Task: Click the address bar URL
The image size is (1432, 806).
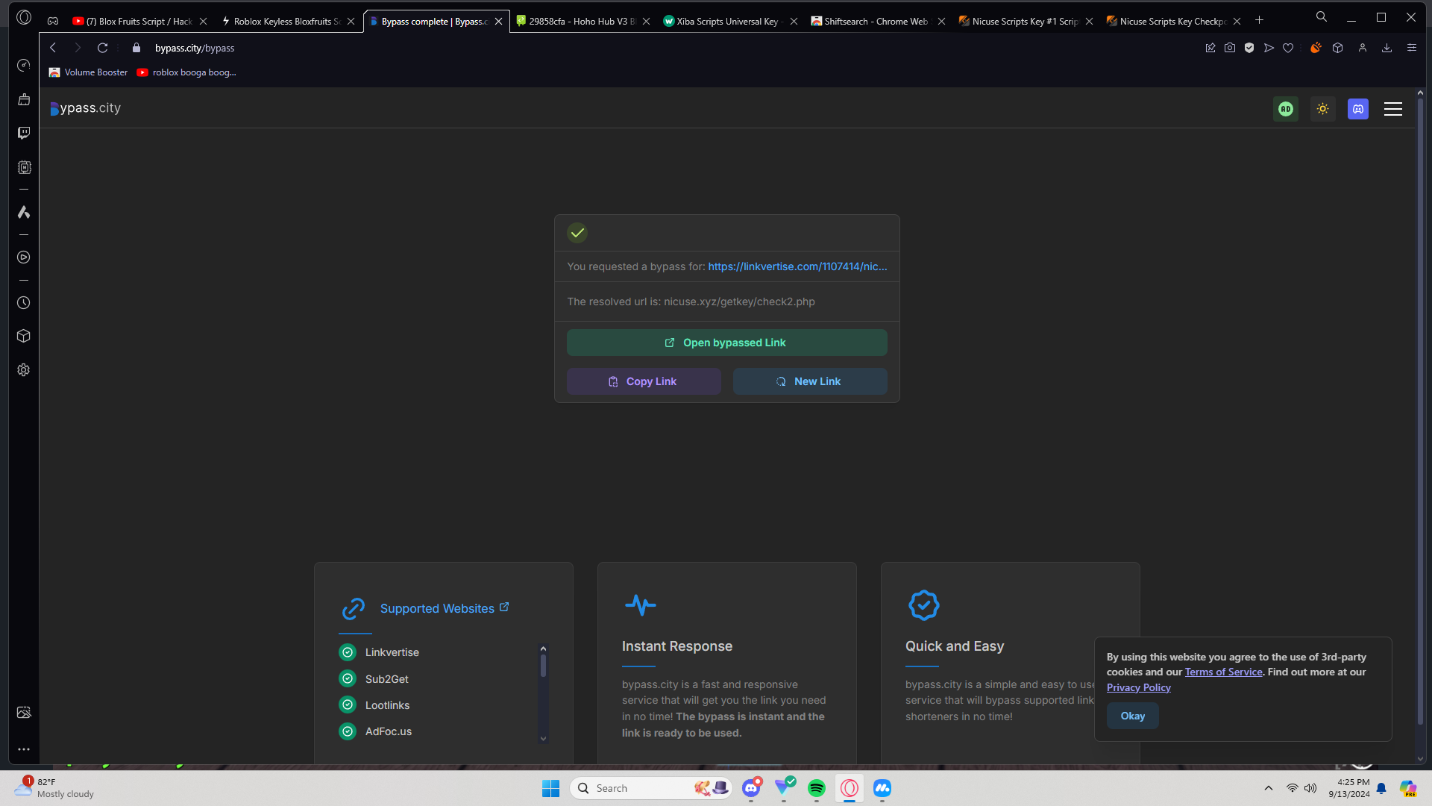Action: pyautogui.click(x=195, y=48)
